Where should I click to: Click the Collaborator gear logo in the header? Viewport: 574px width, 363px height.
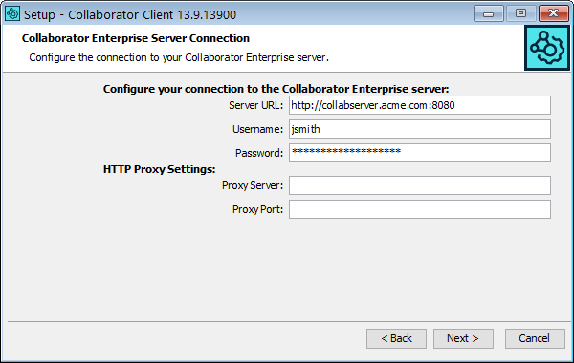point(547,48)
